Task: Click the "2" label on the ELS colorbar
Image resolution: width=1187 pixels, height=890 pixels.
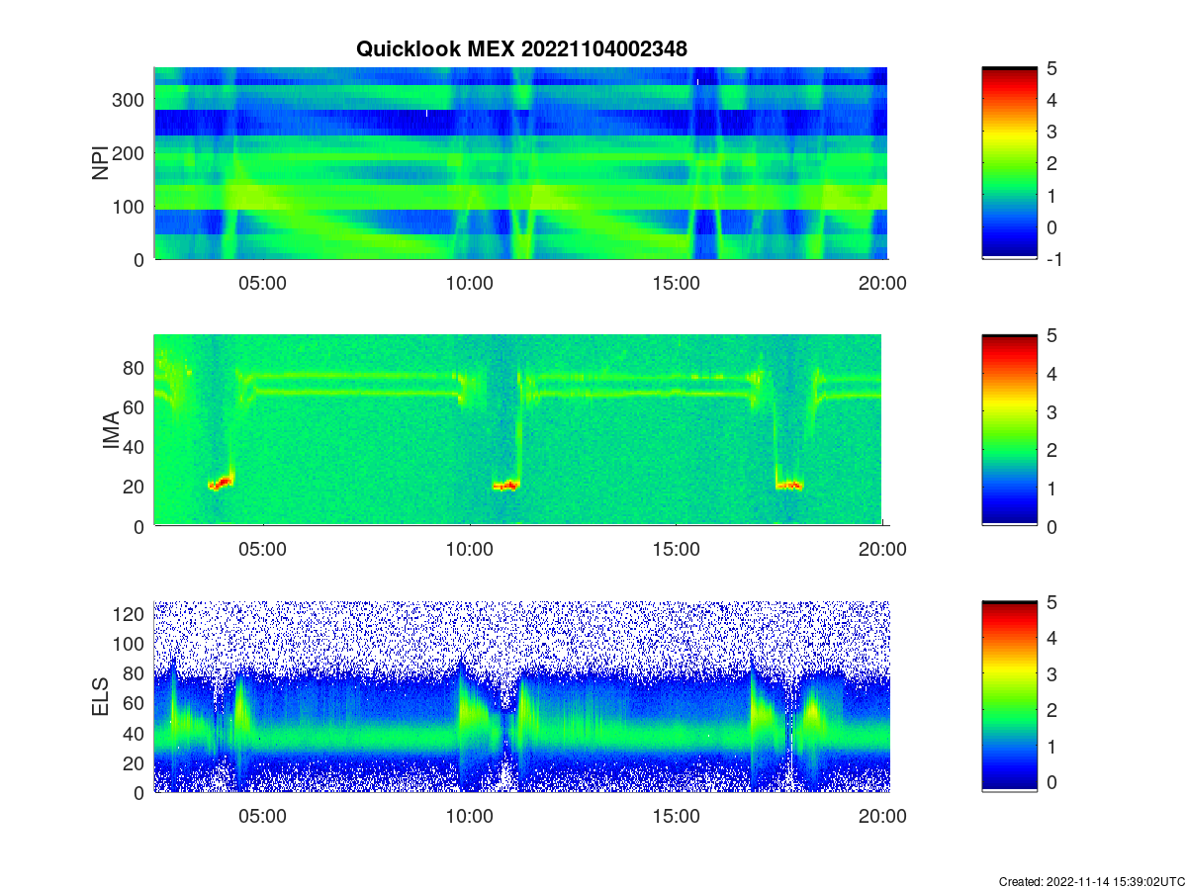Action: [x=1051, y=711]
